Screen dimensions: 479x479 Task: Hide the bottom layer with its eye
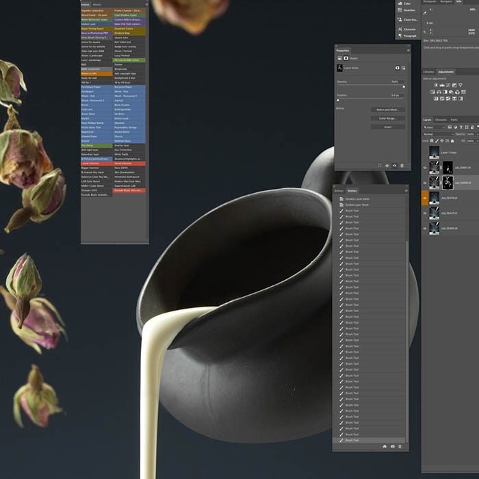tap(425, 228)
